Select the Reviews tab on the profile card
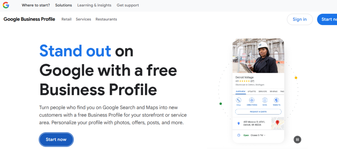Viewport: 337px width, 156px height. coord(273,91)
